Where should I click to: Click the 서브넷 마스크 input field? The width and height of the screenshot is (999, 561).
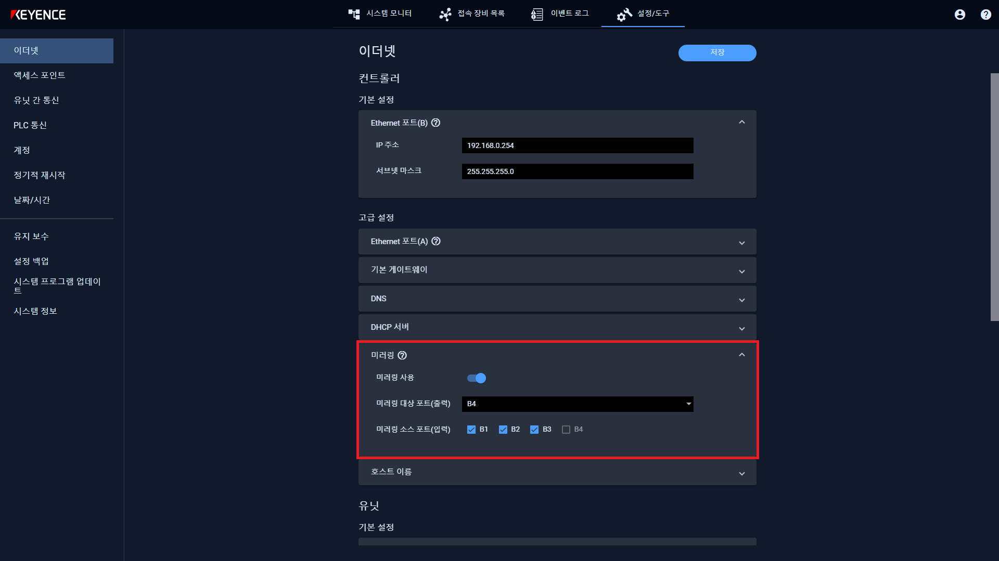click(578, 171)
